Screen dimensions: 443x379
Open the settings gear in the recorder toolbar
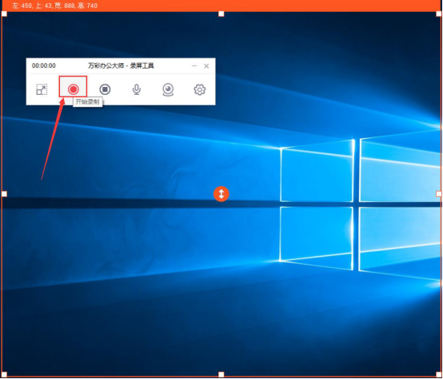(199, 89)
